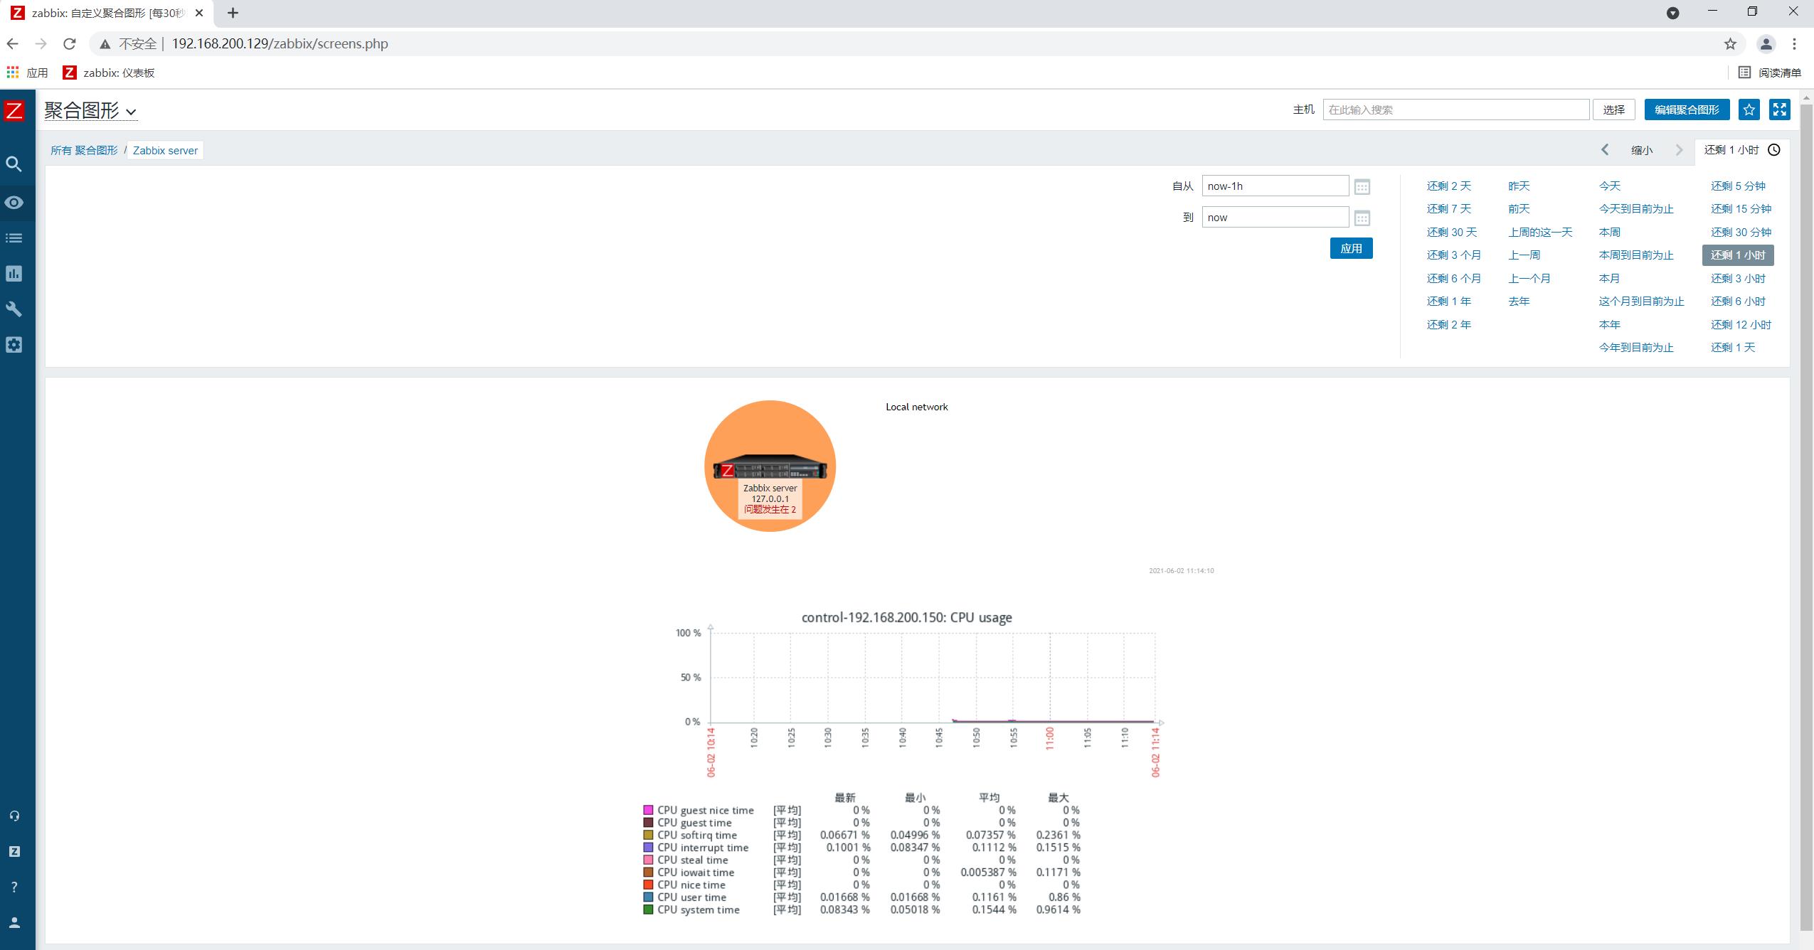Click the CPU system time color swatch
1814x950 pixels.
coord(648,909)
